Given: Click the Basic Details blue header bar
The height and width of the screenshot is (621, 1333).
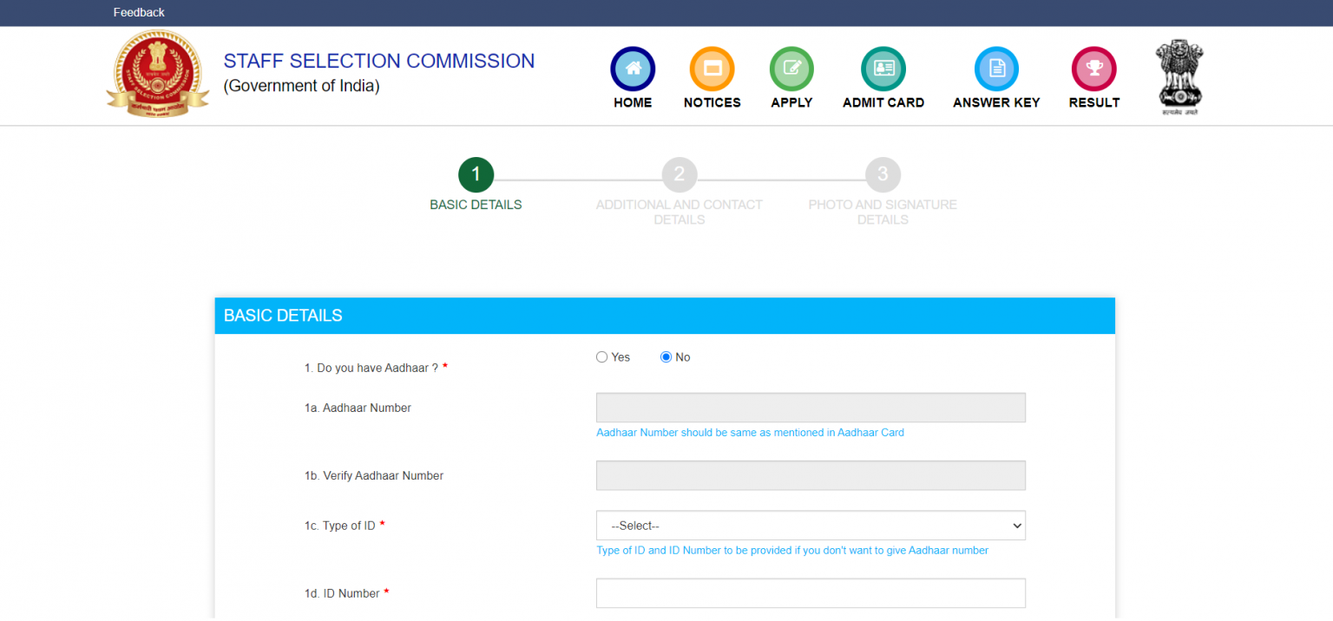Looking at the screenshot, I should coord(665,316).
